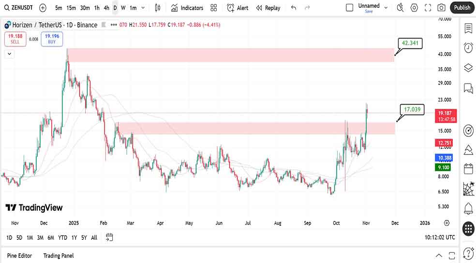Image resolution: width=476 pixels, height=263 pixels.
Task: Open the alerts clock icon in right sidebar
Action: click(x=468, y=47)
